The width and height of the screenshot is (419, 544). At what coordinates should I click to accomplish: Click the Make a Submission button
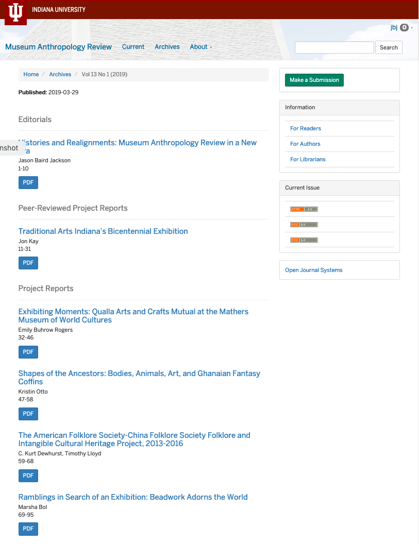[314, 80]
